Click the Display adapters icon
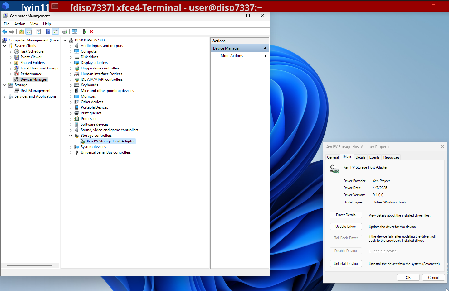Screen dimensions: 449x291 77,63
